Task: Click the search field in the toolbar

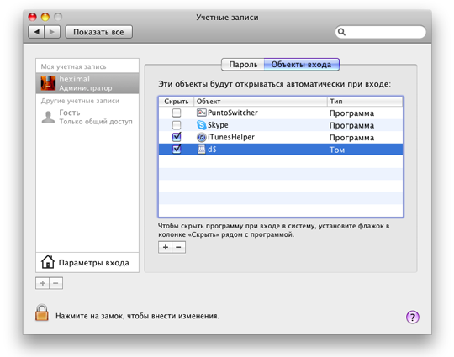Action: click(x=381, y=32)
